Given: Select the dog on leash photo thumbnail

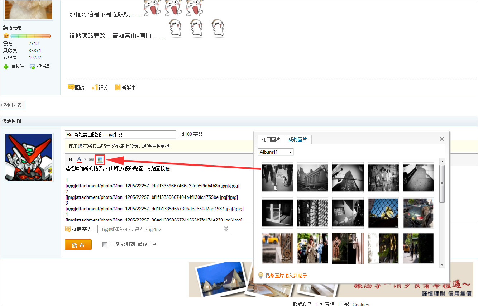Looking at the screenshot, I should 277,178.
